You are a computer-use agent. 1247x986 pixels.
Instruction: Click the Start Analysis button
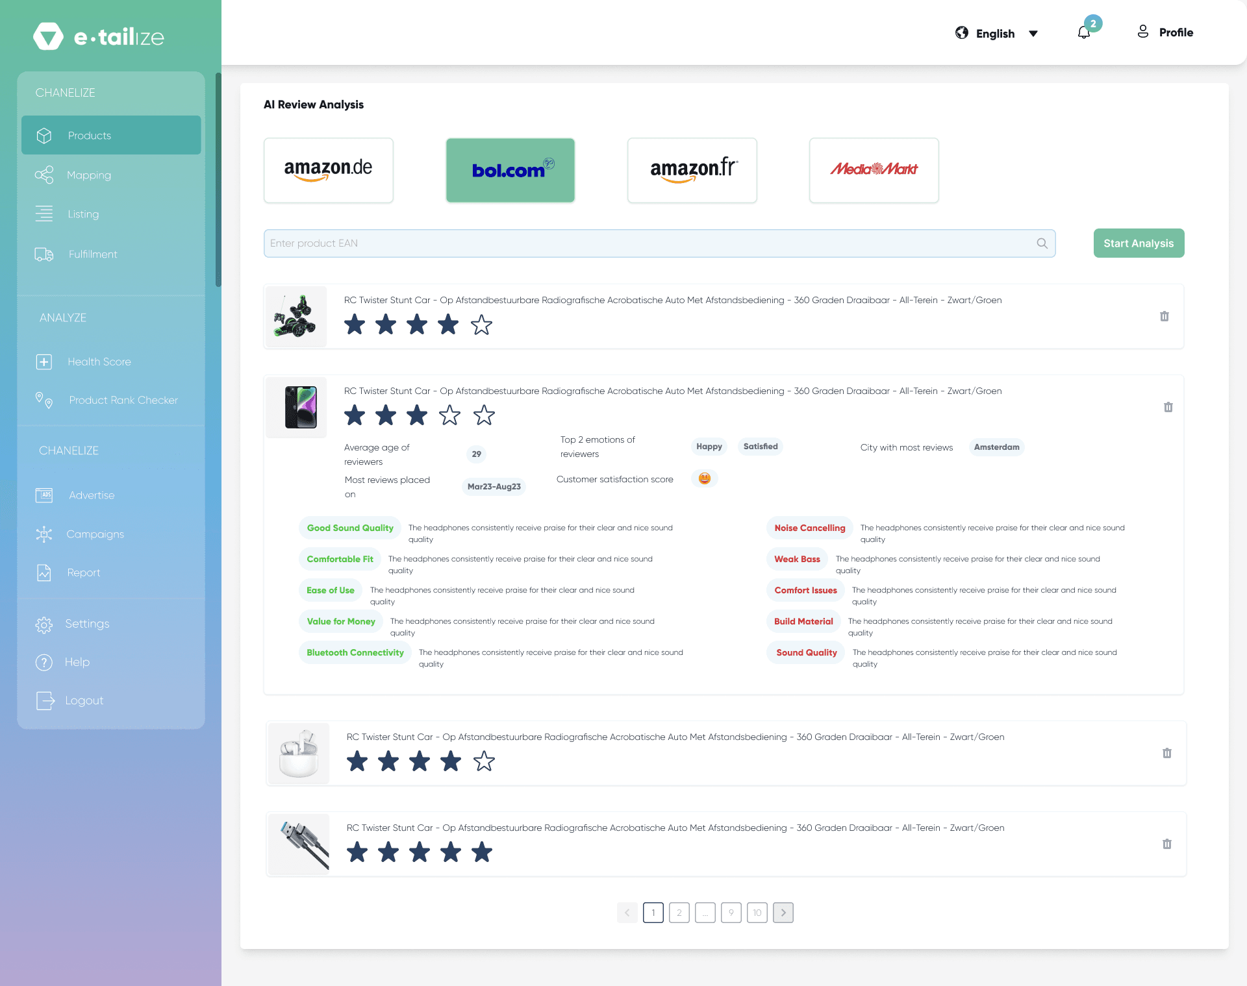coord(1138,243)
